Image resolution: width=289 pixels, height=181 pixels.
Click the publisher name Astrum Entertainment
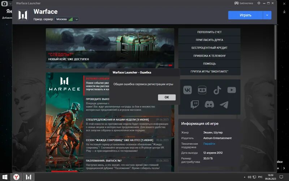[217, 138]
